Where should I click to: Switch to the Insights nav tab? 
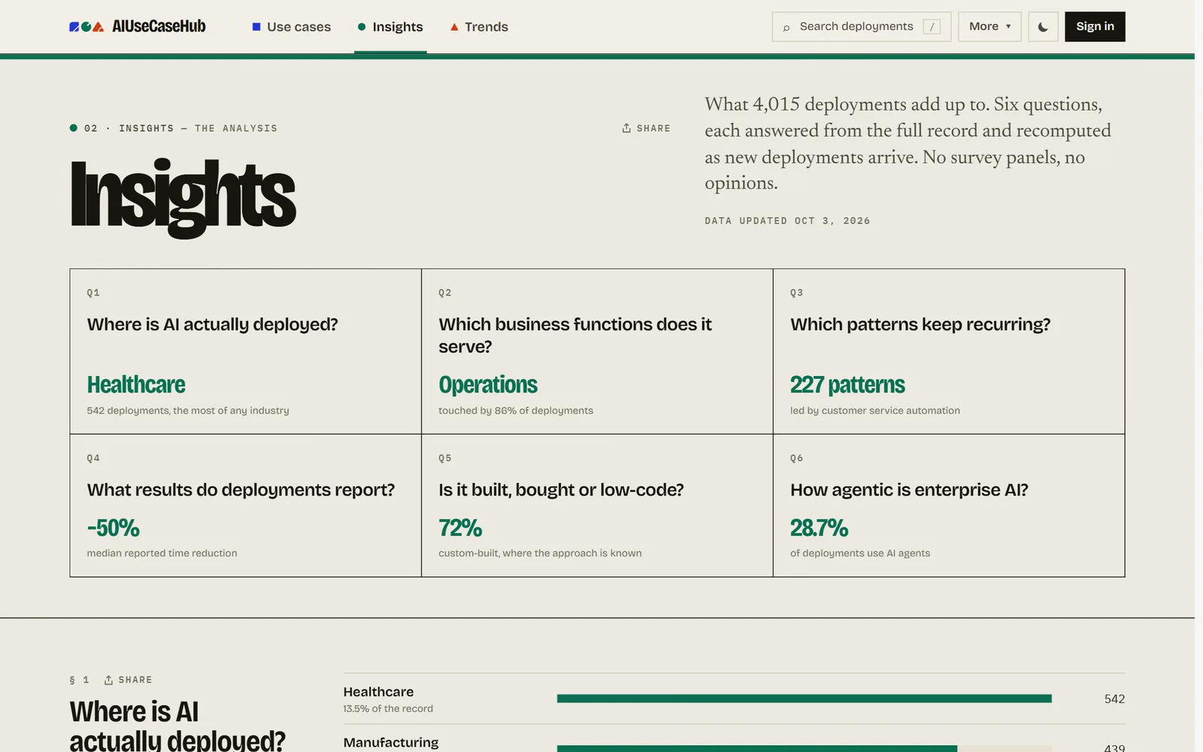pos(390,27)
